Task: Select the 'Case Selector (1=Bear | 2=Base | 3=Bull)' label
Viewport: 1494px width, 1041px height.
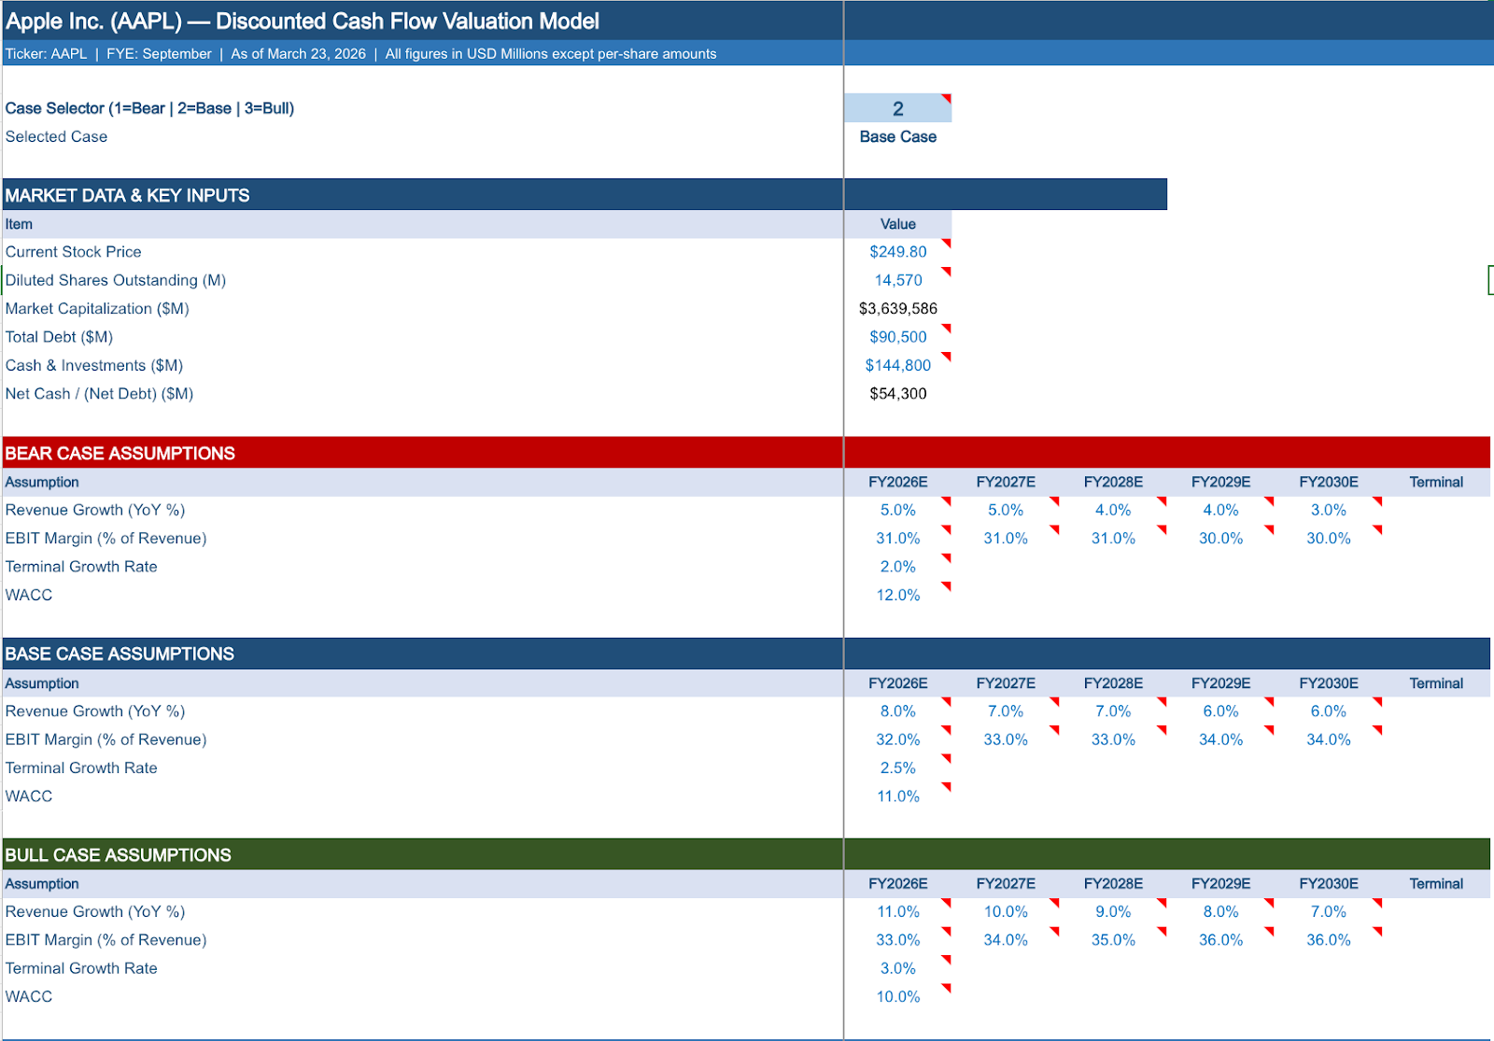Action: pyautogui.click(x=149, y=108)
